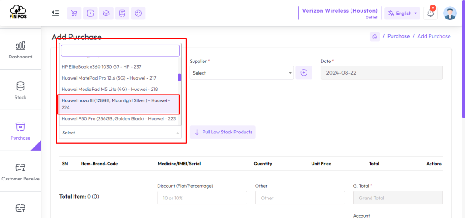The width and height of the screenshot is (465, 218).
Task: Select HP EliteBook x360 1030 G7 option
Action: tap(119, 67)
